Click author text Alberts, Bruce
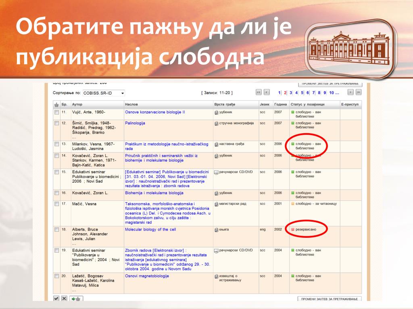Screen dimensions: 413x309 click(x=85, y=230)
